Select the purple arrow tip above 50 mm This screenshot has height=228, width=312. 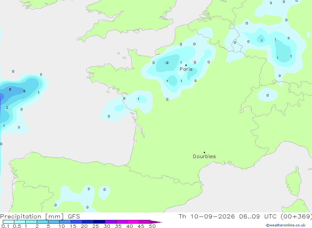[156, 222]
